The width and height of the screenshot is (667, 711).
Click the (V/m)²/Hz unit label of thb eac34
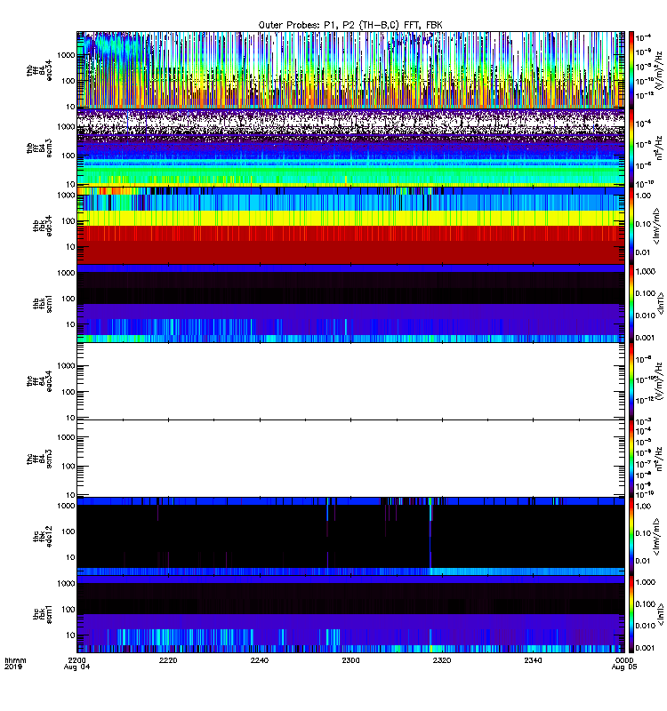[x=659, y=70]
